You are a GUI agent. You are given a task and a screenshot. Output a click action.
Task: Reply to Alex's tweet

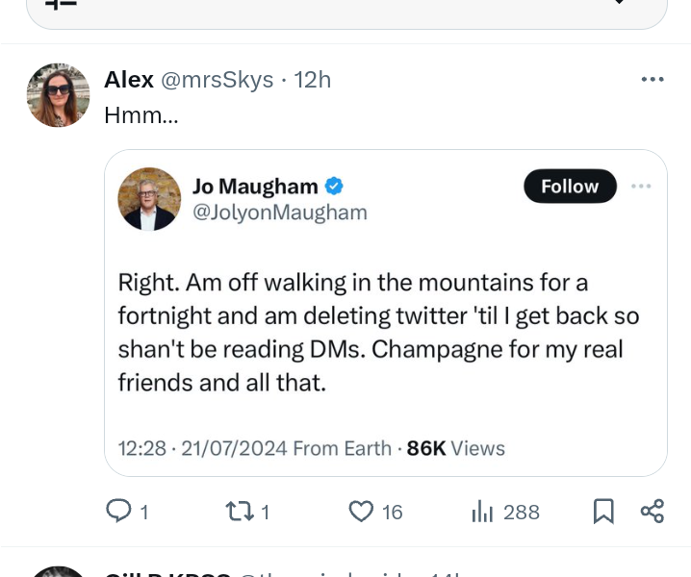[x=118, y=512]
